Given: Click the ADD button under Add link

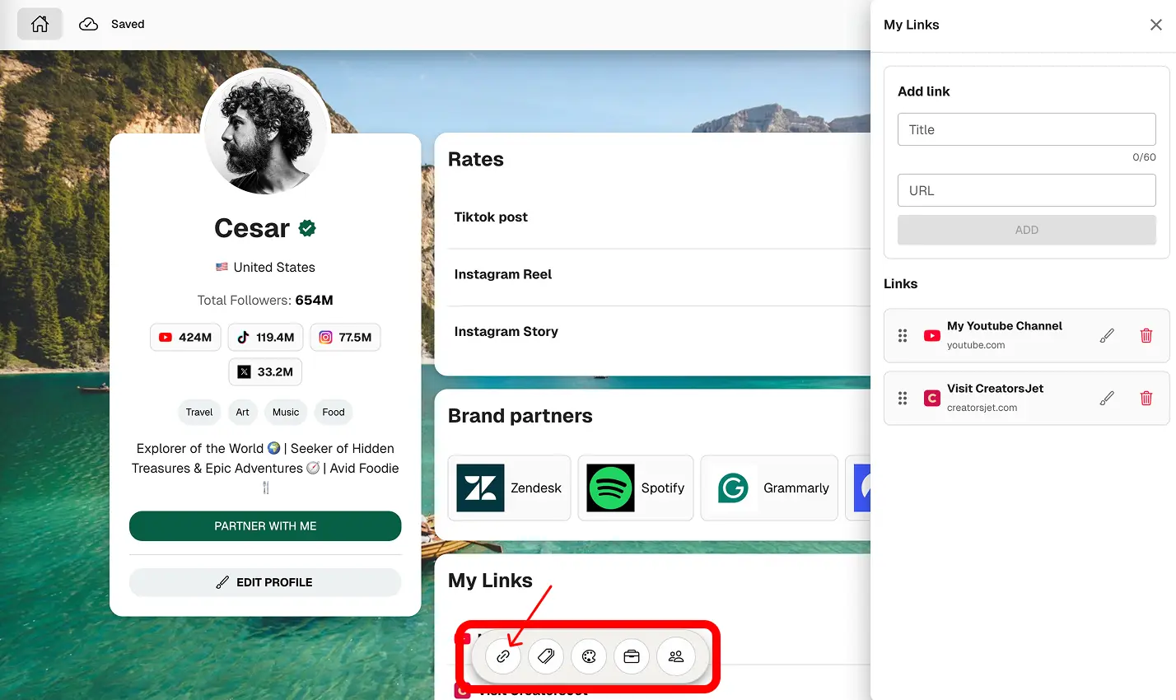Looking at the screenshot, I should point(1026,230).
